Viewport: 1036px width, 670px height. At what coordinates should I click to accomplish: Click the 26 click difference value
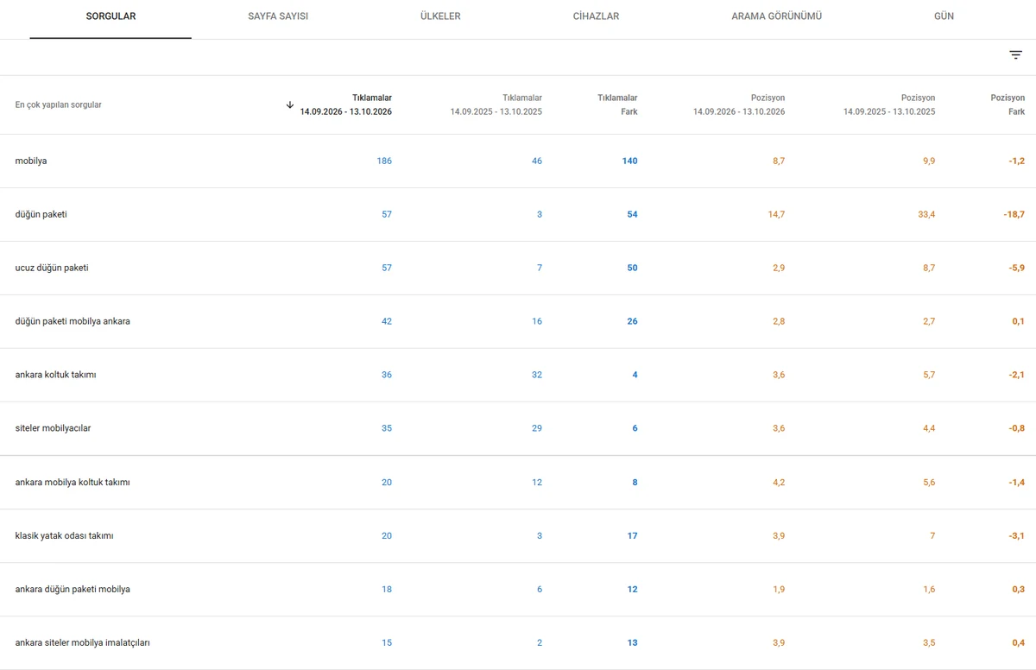coord(633,321)
